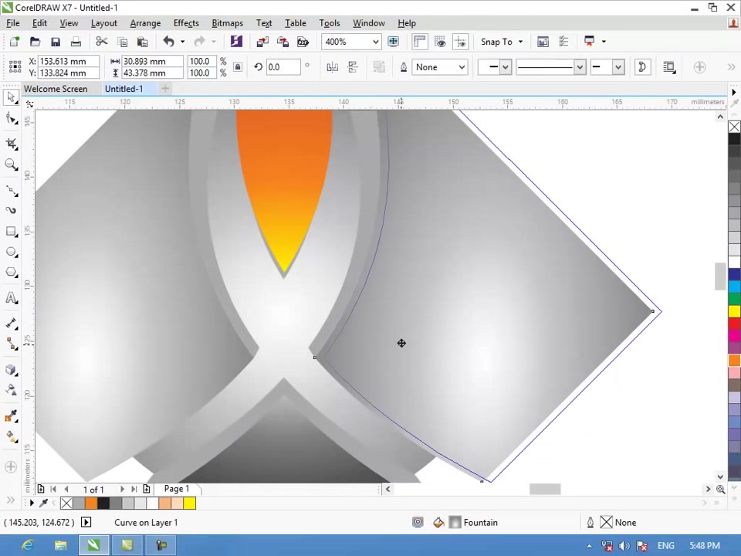Select the Zoom tool in toolbox
The width and height of the screenshot is (741, 556).
[x=11, y=164]
